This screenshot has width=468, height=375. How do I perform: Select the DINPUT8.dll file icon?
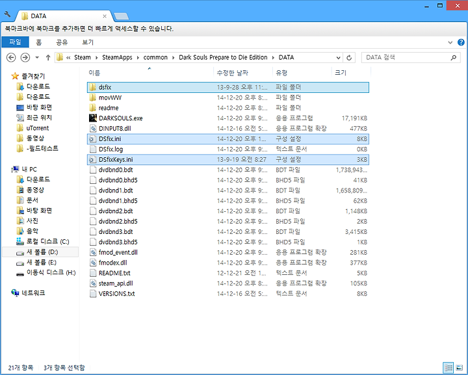(x=93, y=128)
